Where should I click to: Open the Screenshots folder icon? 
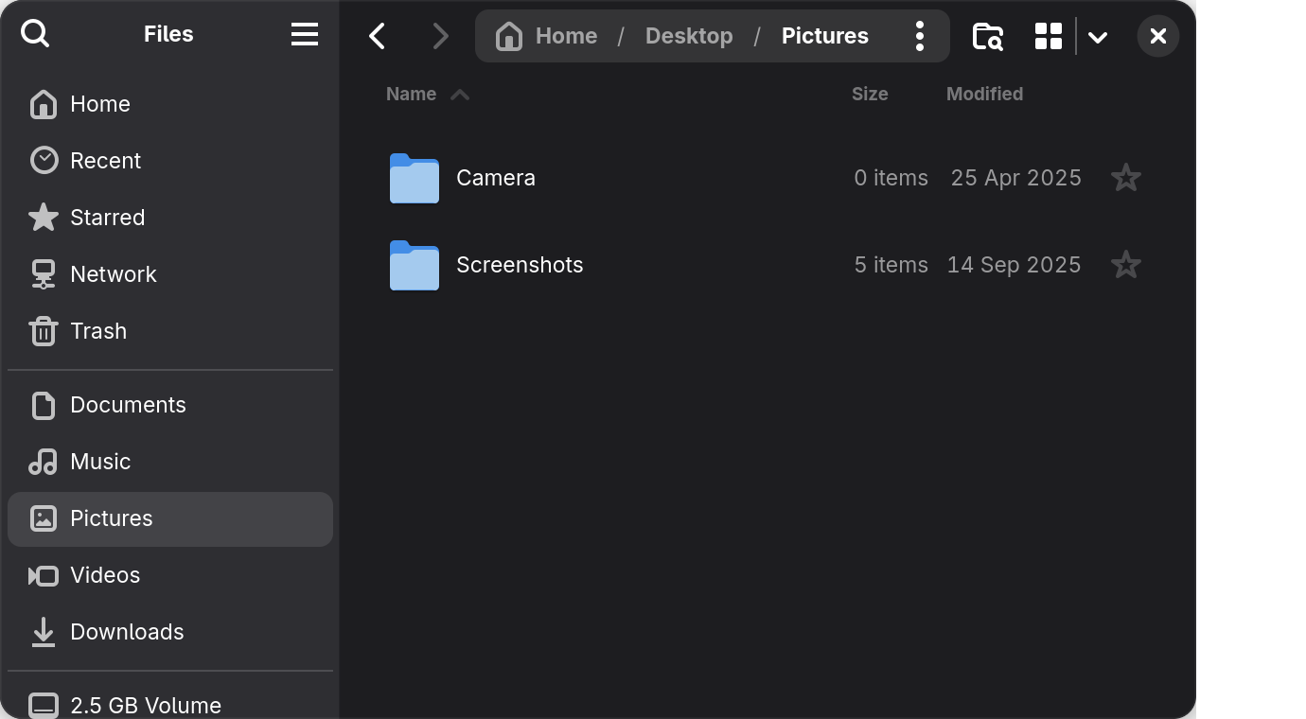[415, 266]
